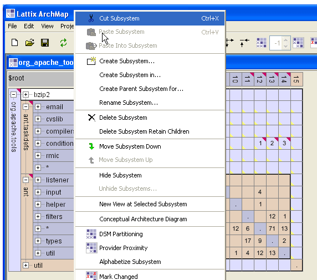This screenshot has width=317, height=280.
Task: Click the New file toolbar icon
Action: (14, 43)
